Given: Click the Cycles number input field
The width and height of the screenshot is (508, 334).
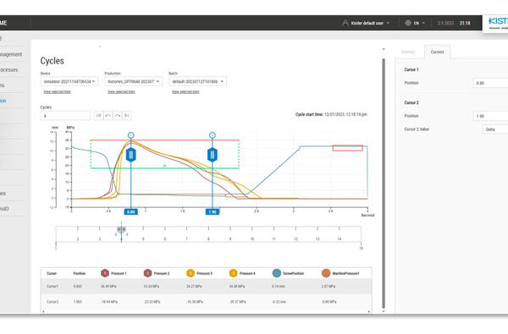Looking at the screenshot, I should point(65,116).
